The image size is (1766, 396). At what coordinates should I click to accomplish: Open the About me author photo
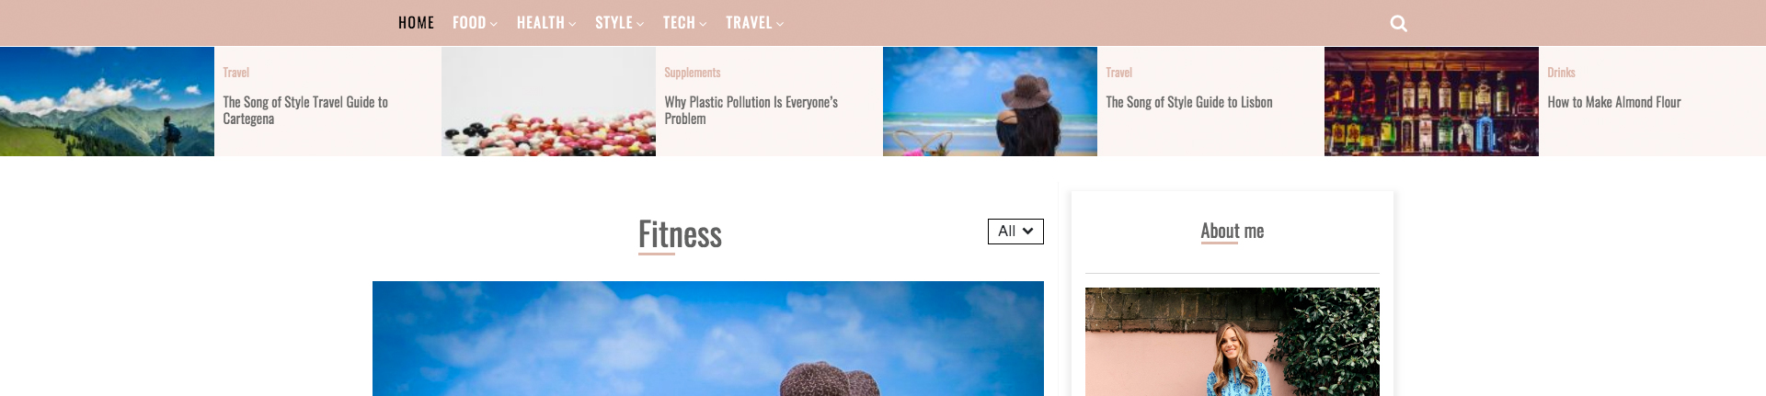pos(1233,342)
